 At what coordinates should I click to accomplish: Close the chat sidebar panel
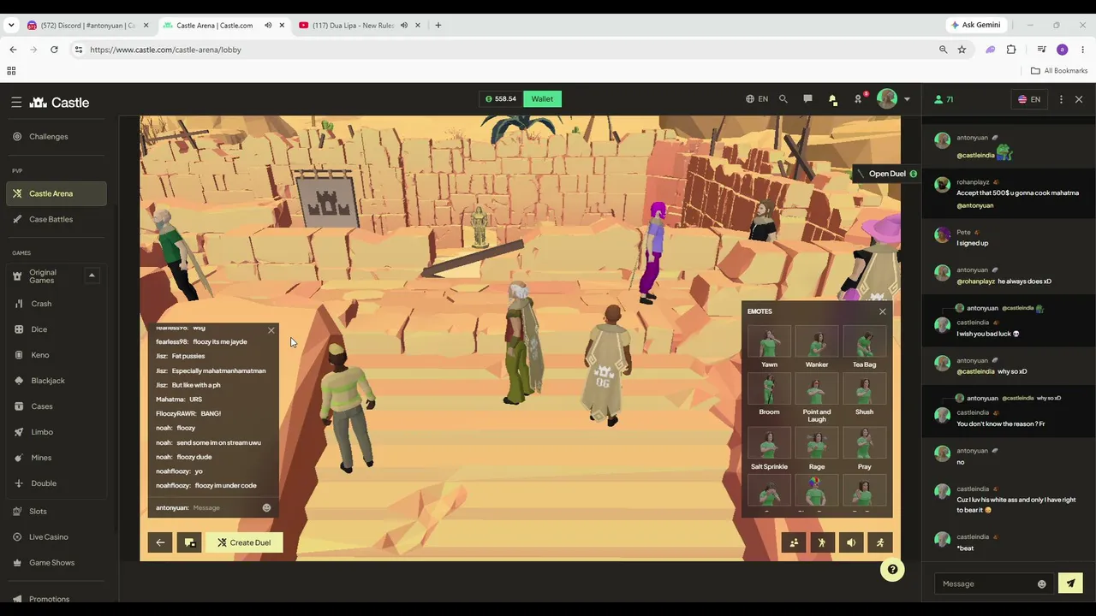point(1079,99)
